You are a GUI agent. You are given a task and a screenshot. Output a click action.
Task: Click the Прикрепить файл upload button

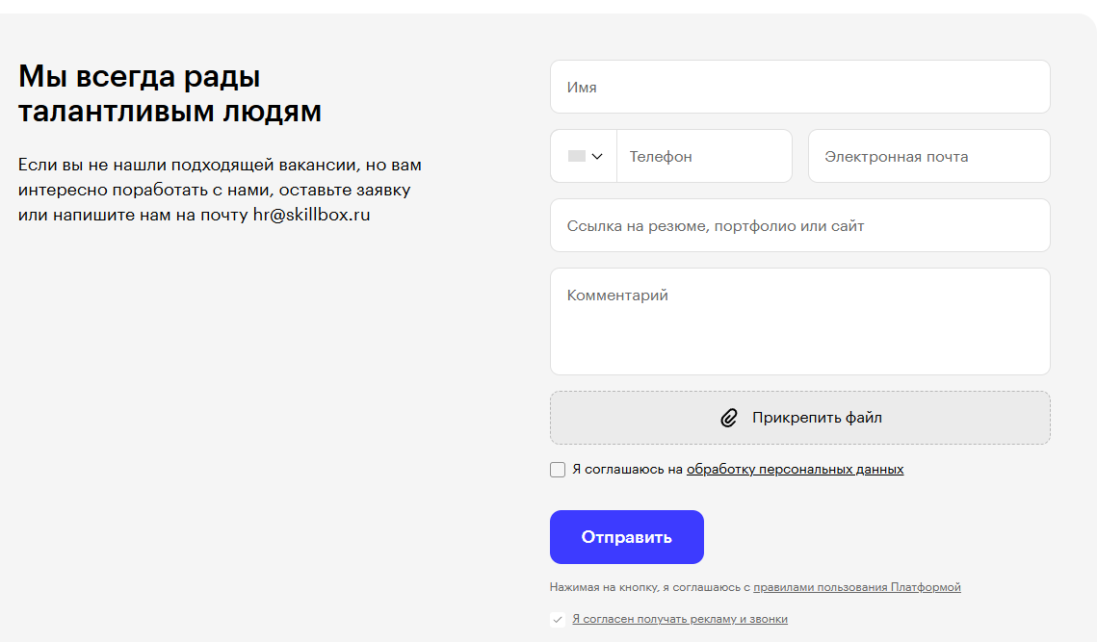click(x=799, y=417)
